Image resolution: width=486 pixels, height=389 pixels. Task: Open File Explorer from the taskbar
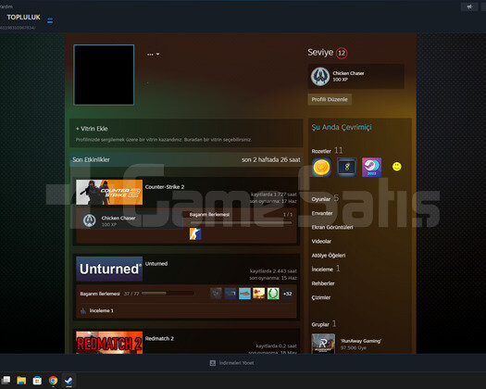(x=21, y=381)
